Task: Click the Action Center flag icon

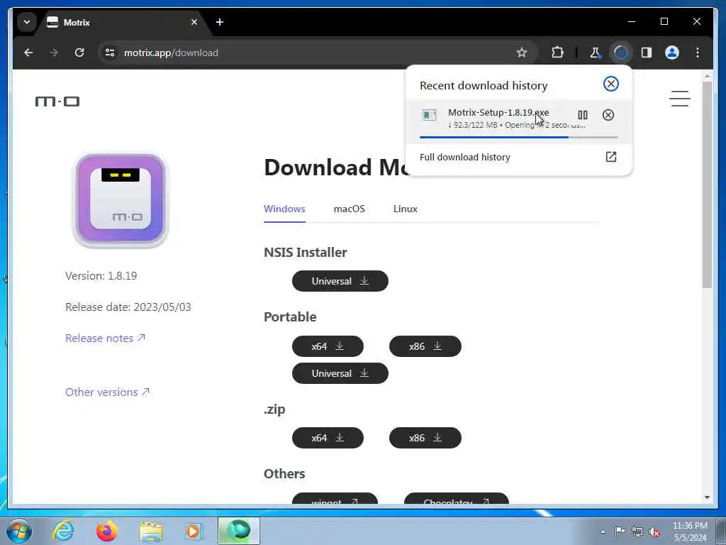Action: [620, 531]
